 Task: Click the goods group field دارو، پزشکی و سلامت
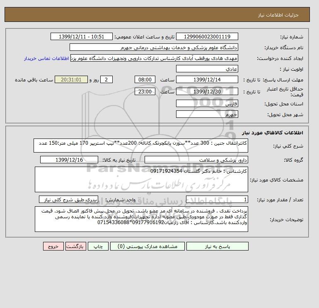[x=196, y=160]
